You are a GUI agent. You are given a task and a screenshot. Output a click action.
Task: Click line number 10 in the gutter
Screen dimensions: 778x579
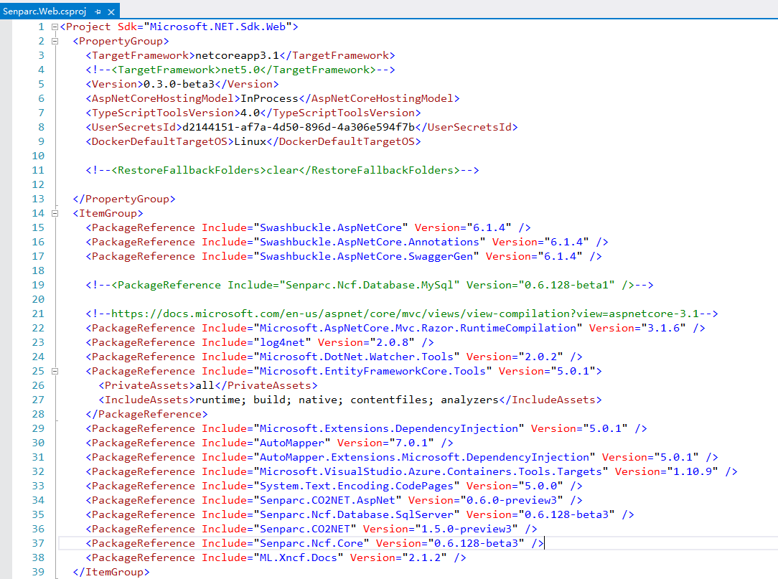tap(38, 156)
